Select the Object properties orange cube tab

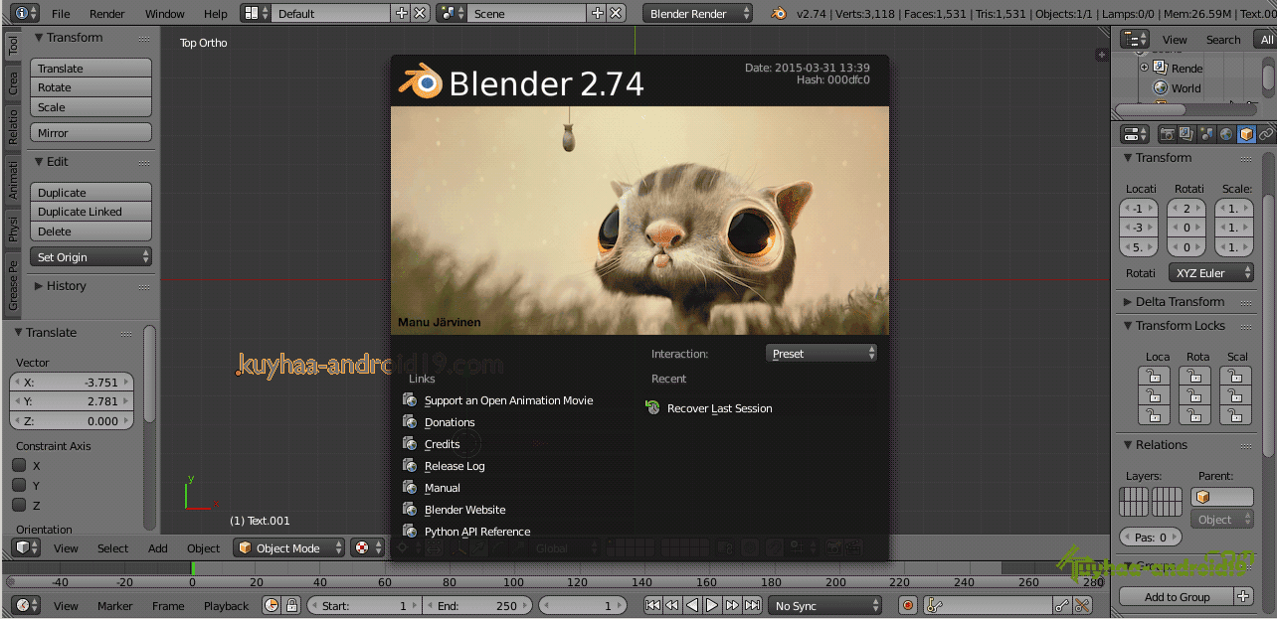[1246, 134]
